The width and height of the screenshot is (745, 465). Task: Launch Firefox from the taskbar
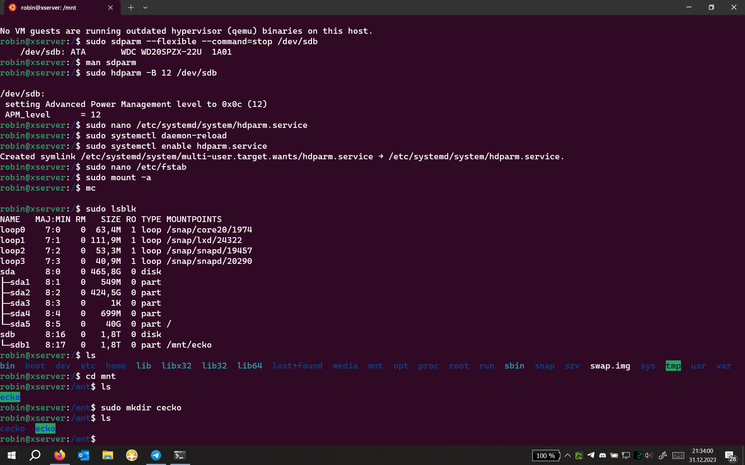pos(59,455)
